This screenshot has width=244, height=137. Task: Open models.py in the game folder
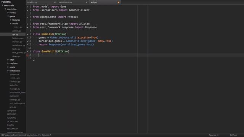click(17, 42)
